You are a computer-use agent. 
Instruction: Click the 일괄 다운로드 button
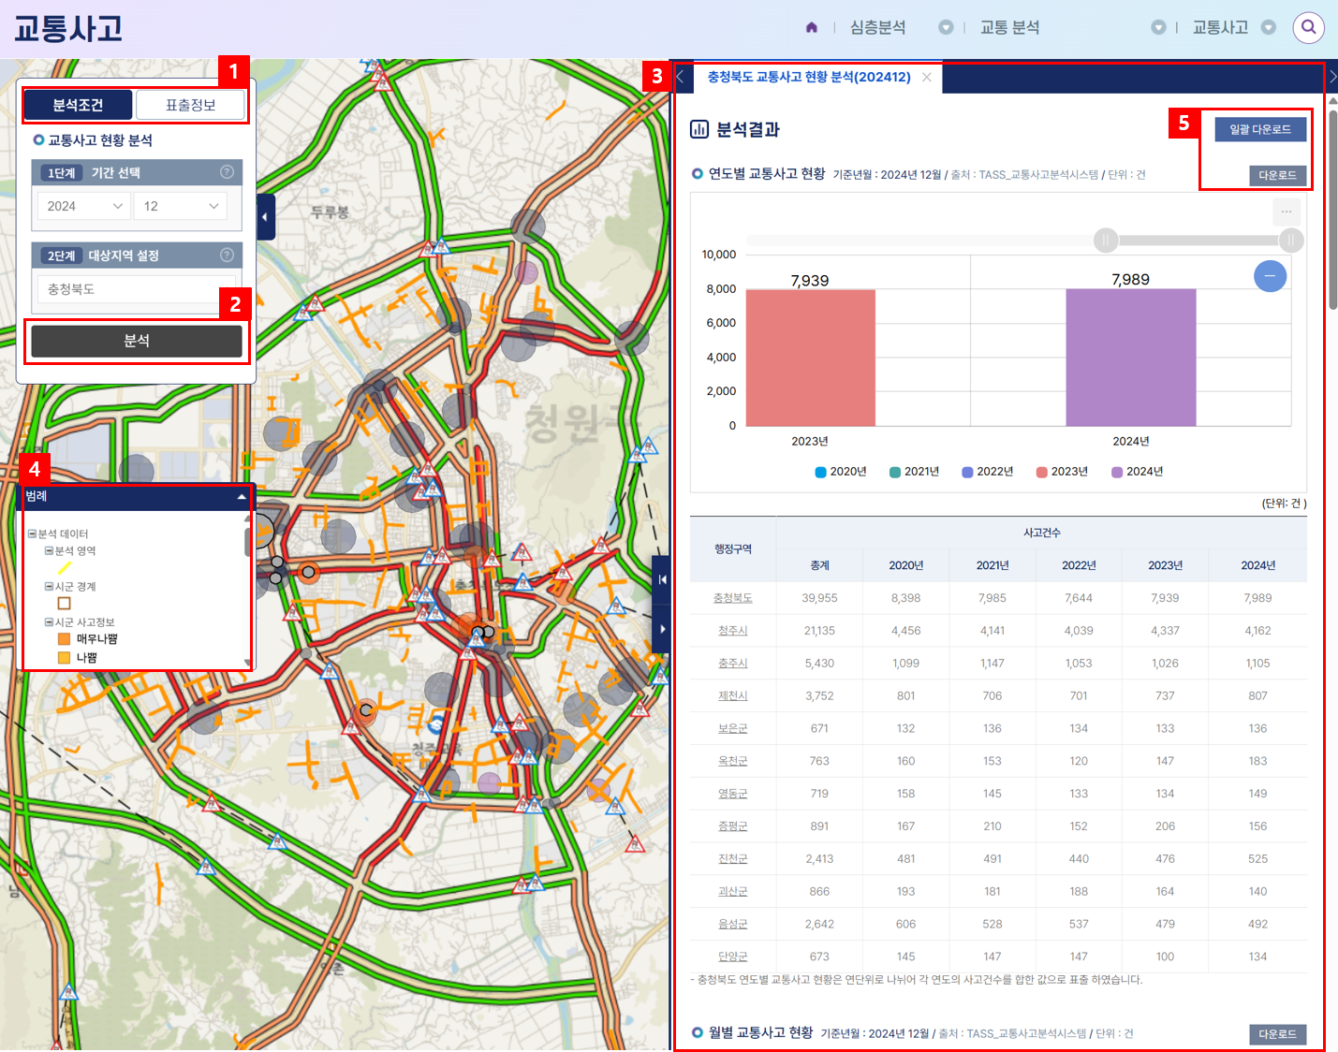pyautogui.click(x=1259, y=129)
